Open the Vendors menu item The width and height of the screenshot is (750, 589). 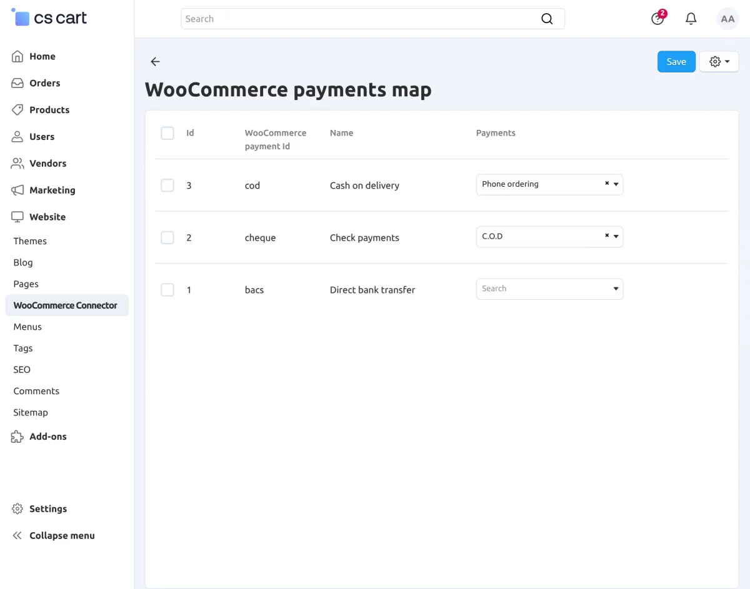[x=47, y=164]
